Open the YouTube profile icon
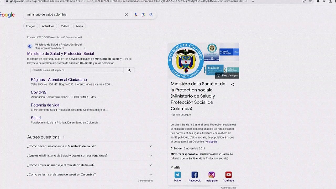Viewport: 336px width, 189px height. [x=228, y=175]
